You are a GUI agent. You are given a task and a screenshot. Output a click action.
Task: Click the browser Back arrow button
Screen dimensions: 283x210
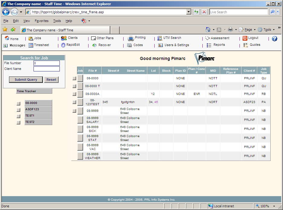tap(6, 12)
